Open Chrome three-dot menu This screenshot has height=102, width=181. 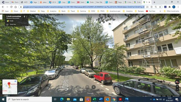[x=178, y=7]
